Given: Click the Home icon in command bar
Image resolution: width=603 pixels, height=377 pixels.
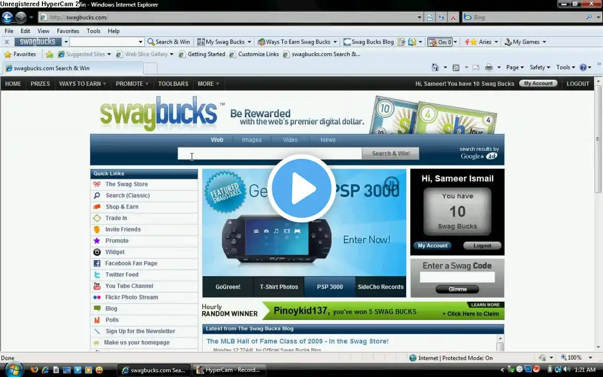Looking at the screenshot, I should pos(435,68).
